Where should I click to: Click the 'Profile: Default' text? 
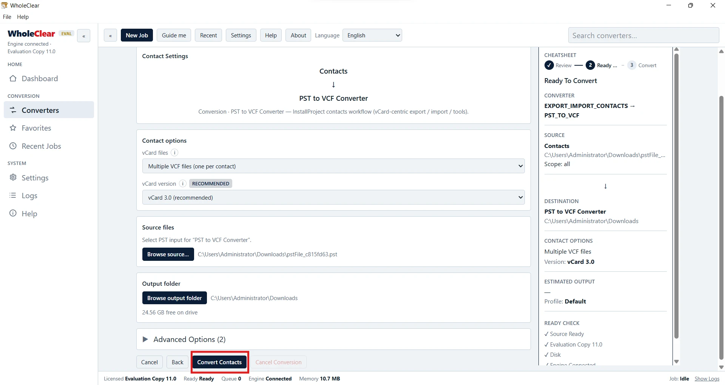click(x=565, y=302)
